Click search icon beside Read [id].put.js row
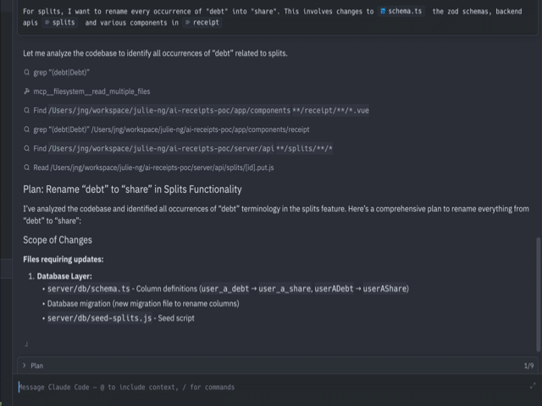Image resolution: width=542 pixels, height=406 pixels. point(26,167)
